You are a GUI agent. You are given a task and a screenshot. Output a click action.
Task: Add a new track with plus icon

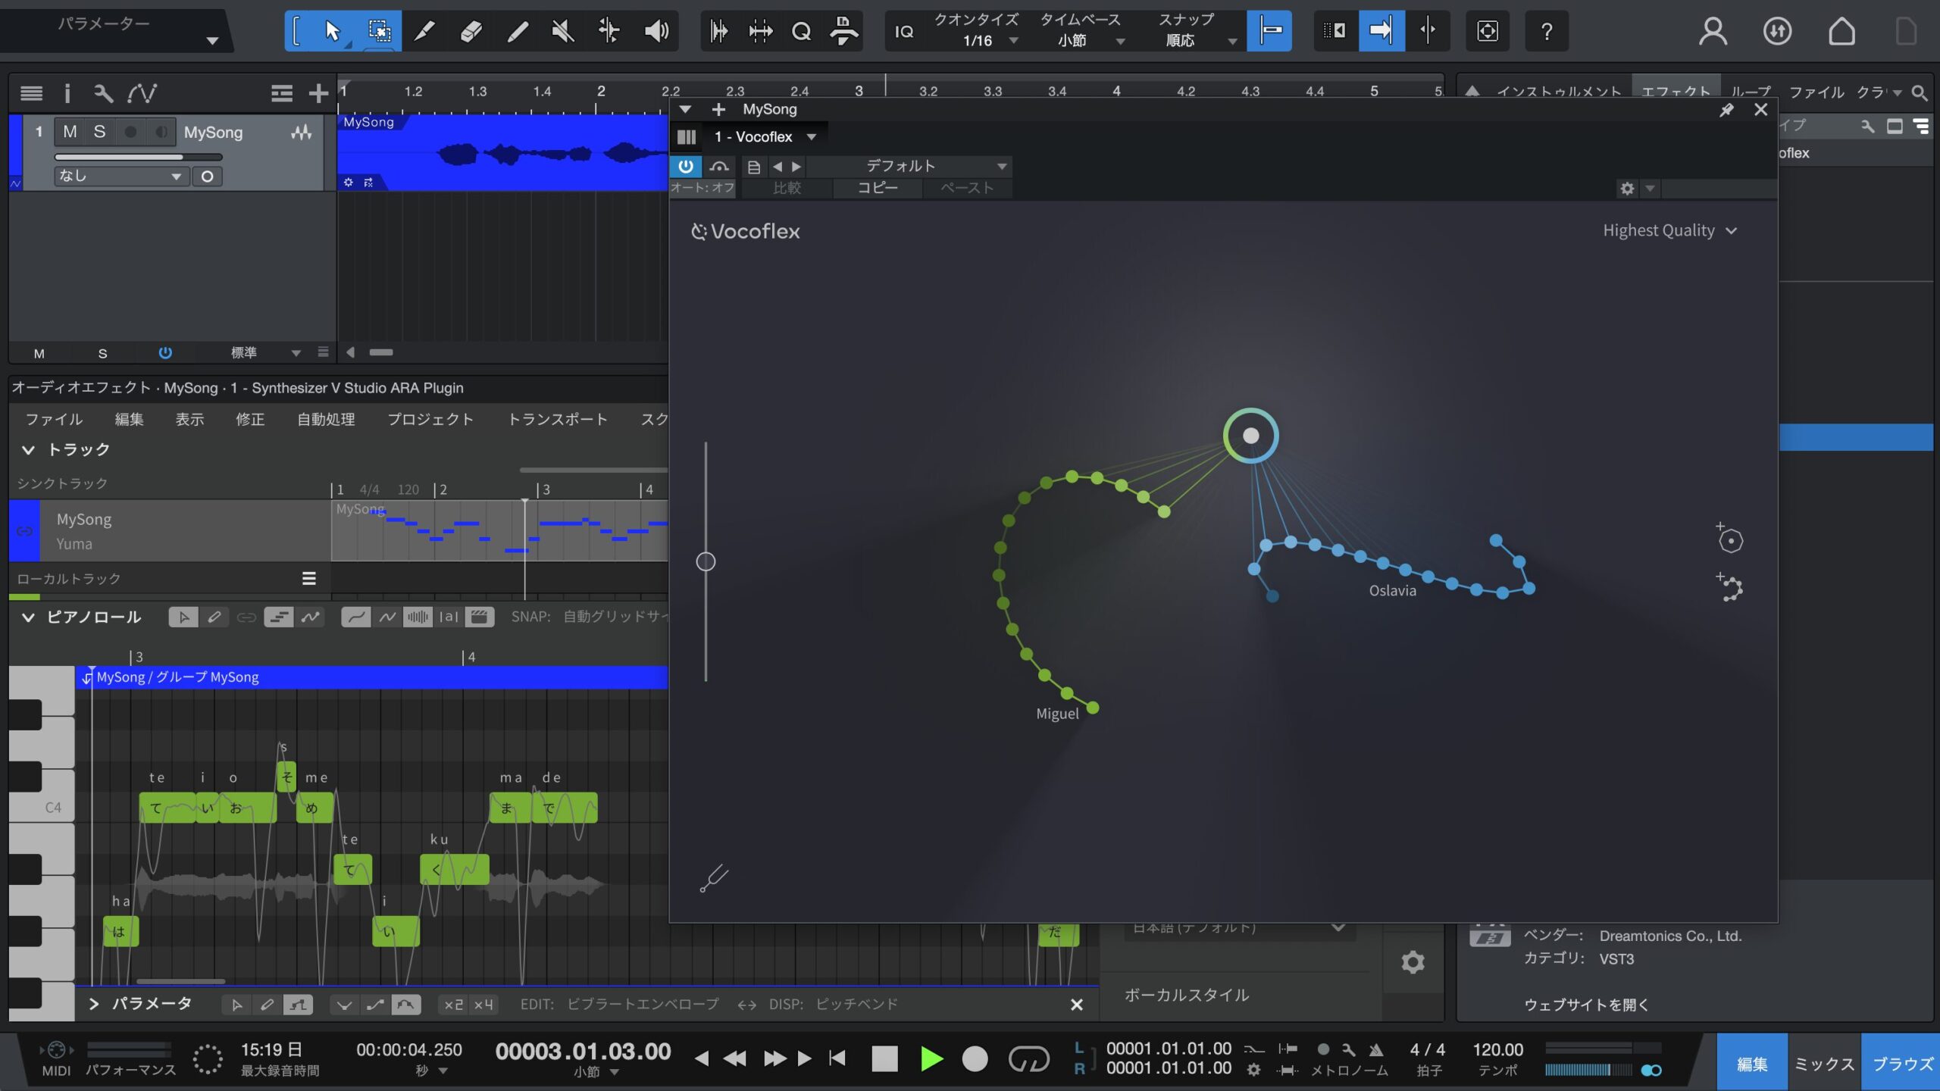tap(318, 93)
